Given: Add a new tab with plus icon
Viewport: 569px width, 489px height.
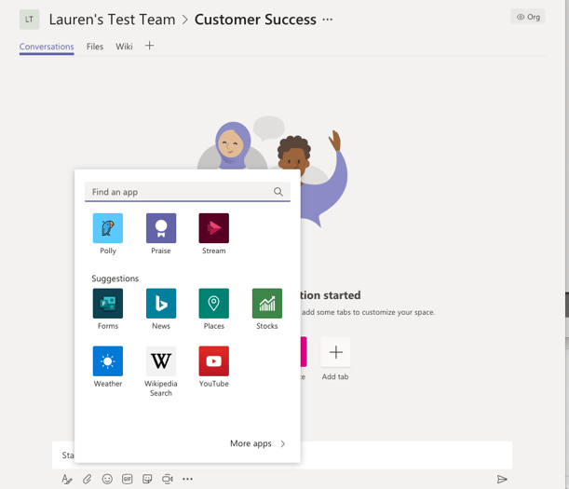Looking at the screenshot, I should [150, 46].
